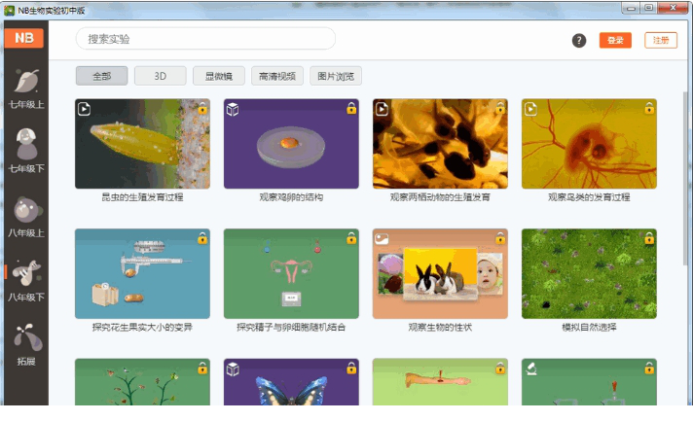Click the lock icon on 观察鸡卵的结构
This screenshot has height=421, width=693.
point(351,108)
